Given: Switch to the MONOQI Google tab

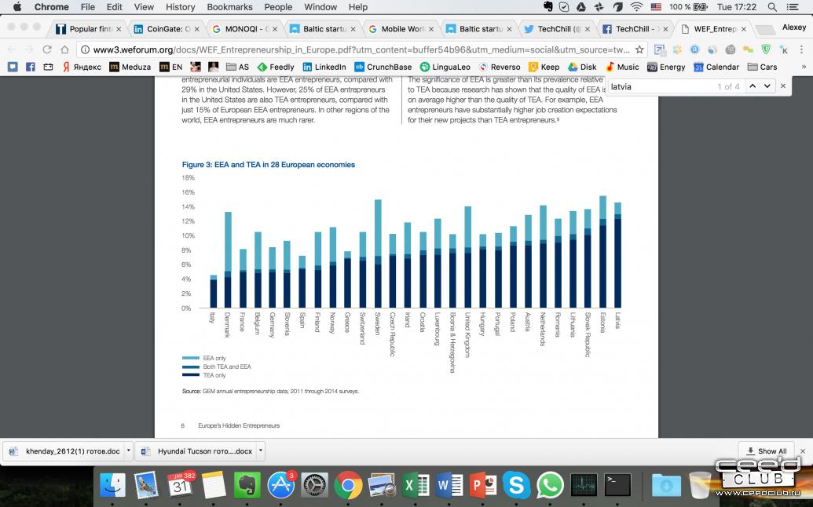Looking at the screenshot, I should (x=245, y=29).
